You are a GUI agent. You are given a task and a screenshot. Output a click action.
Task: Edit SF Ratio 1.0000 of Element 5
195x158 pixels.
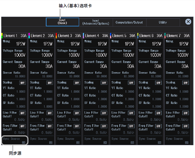123,105
